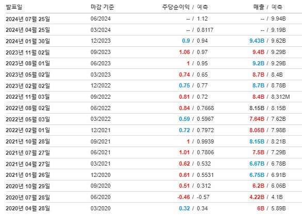Select the 2021년 01월 26일 date cell

28,175
